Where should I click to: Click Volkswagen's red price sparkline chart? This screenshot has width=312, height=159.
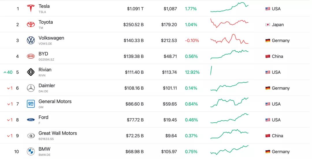(229, 40)
